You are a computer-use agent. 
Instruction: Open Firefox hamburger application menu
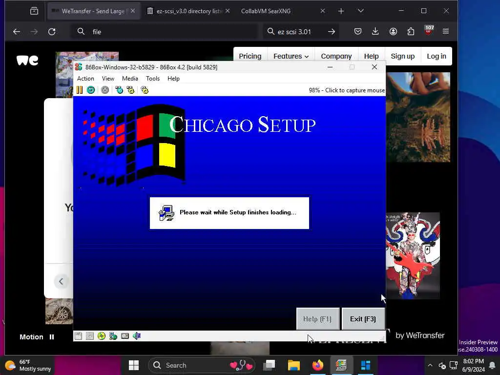click(x=446, y=31)
